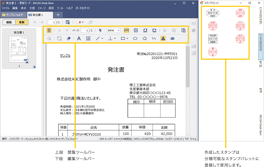264x167 pixels.
Task: Select the ellipse drawing tool
Action: point(135,38)
